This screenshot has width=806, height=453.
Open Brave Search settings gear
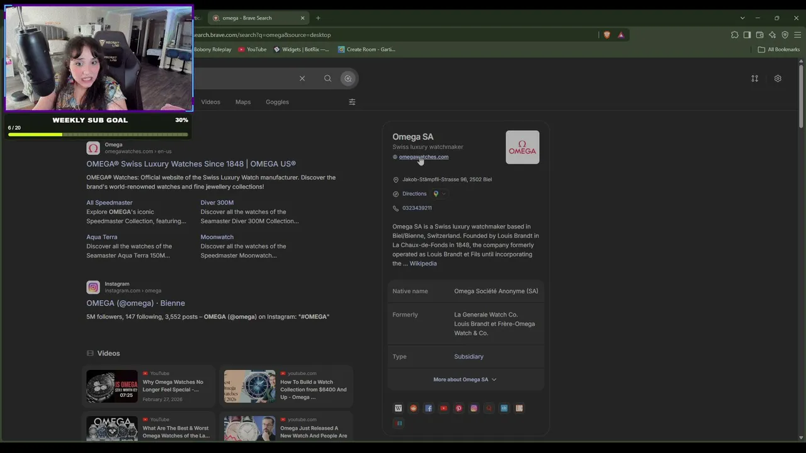[778, 79]
